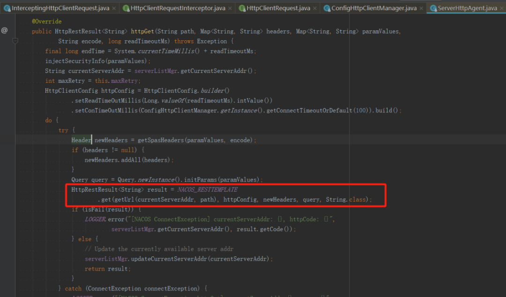The height and width of the screenshot is (297, 506).
Task: Click the override gutter icon beside httpGet
Action: pos(5,30)
